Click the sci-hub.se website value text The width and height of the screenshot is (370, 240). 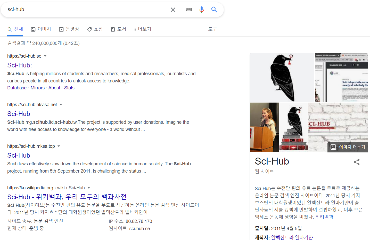[139, 229]
